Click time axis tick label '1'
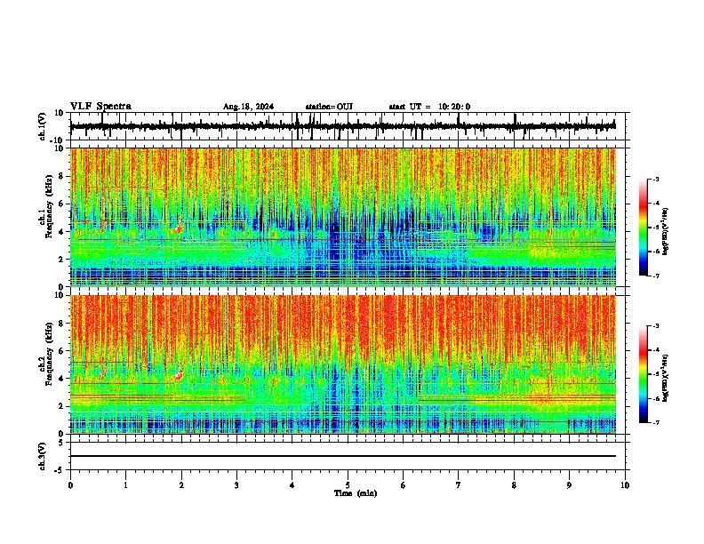Screen dimensions: 704x544 [125, 485]
